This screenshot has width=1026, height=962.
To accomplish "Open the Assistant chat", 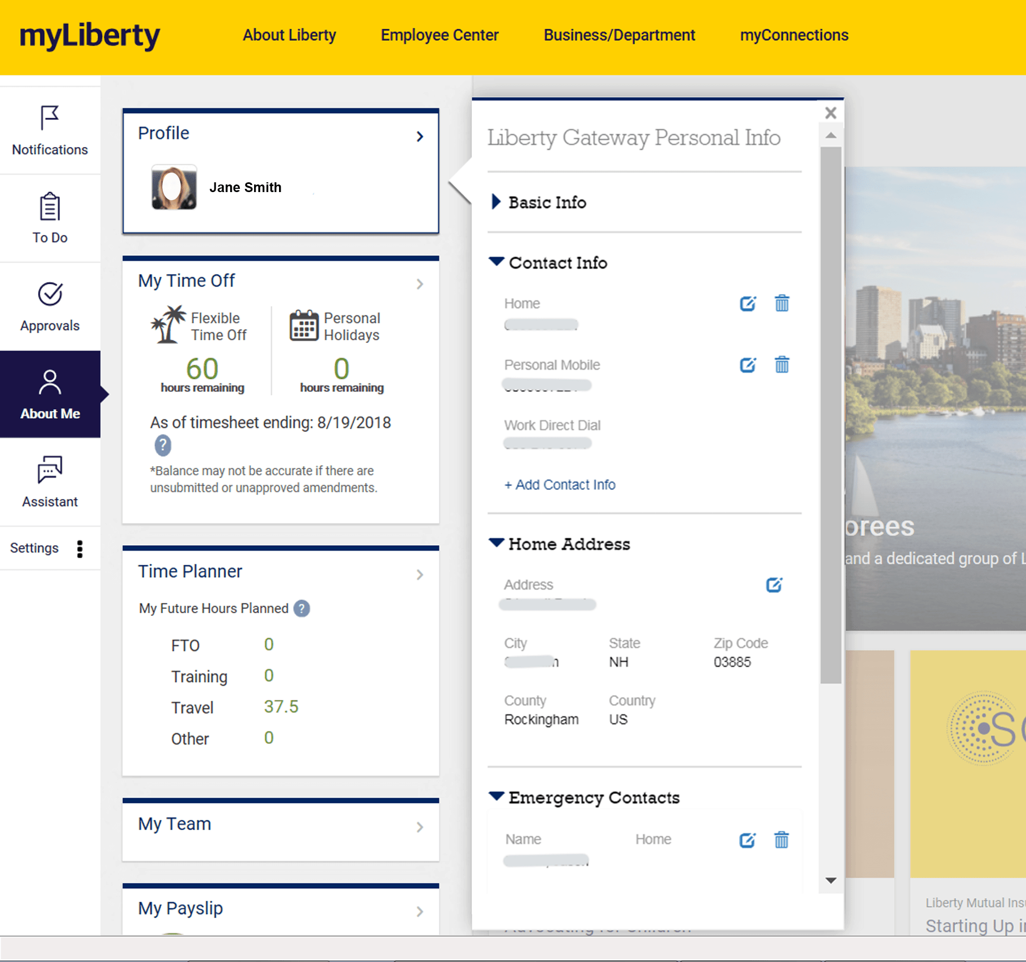I will [49, 482].
